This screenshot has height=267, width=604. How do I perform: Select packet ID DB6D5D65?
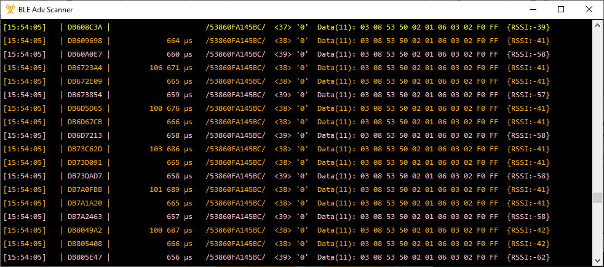pyautogui.click(x=85, y=108)
